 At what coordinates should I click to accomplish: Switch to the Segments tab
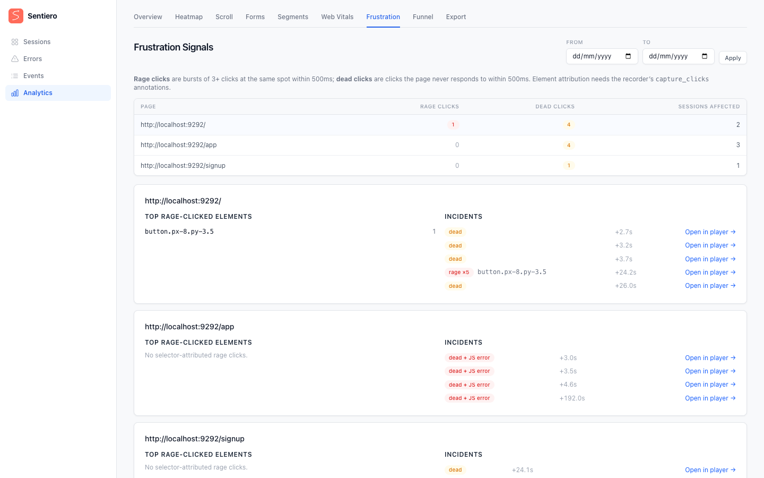[x=293, y=17]
